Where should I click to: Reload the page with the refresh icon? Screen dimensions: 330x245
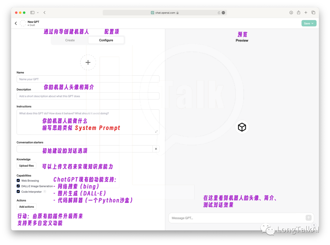219,13
